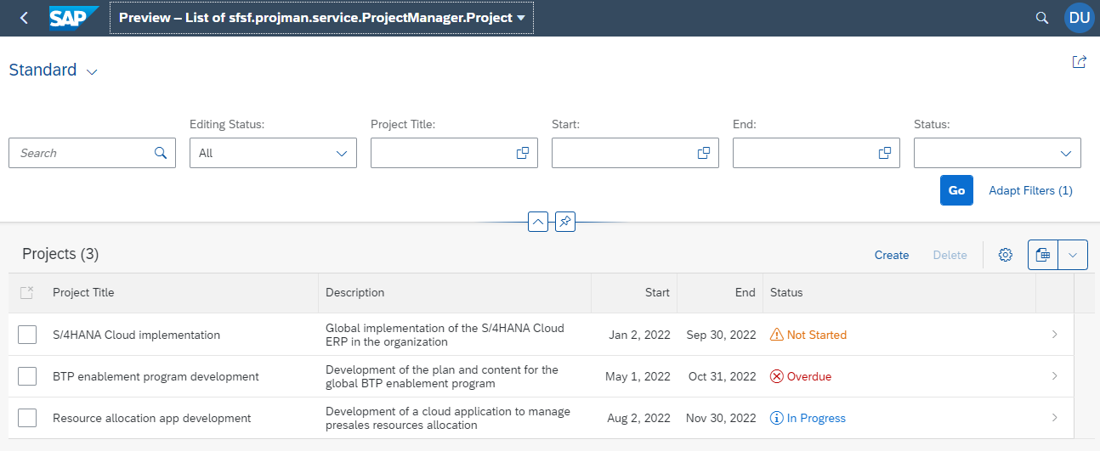This screenshot has width=1100, height=451.
Task: Click the Create button
Action: pos(892,255)
